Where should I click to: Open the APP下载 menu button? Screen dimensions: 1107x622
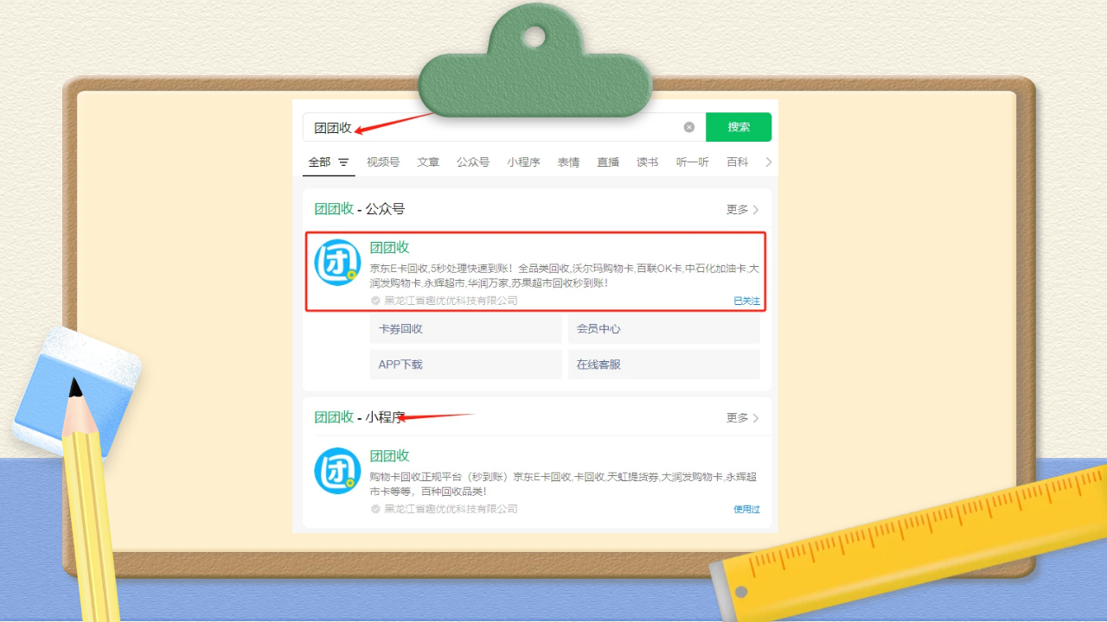(x=466, y=365)
